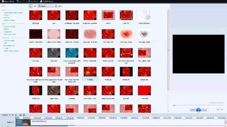Select the Brightness, Decrease effect
The image size is (227, 127).
point(72,15)
